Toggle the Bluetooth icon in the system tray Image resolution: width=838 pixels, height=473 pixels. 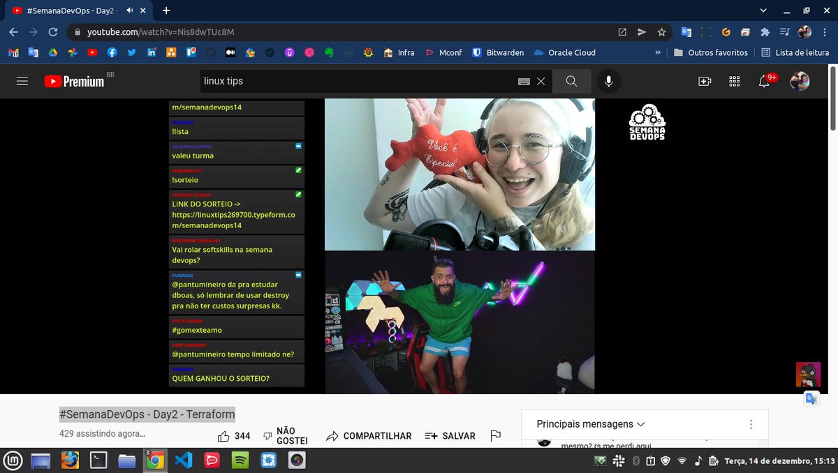coord(635,460)
